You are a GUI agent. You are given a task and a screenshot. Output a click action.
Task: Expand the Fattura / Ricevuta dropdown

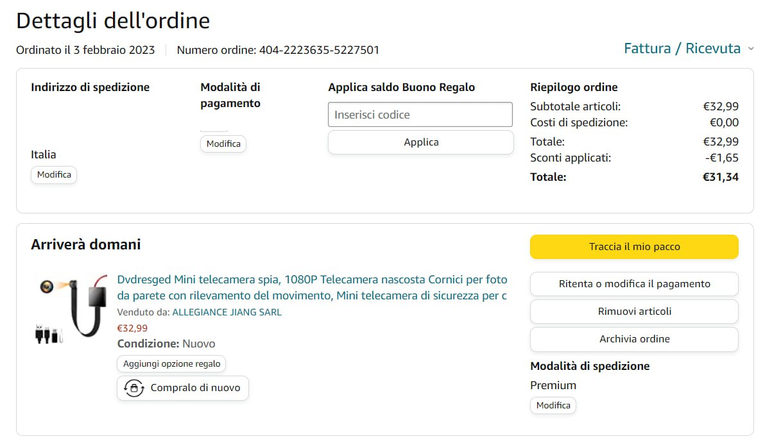(682, 49)
